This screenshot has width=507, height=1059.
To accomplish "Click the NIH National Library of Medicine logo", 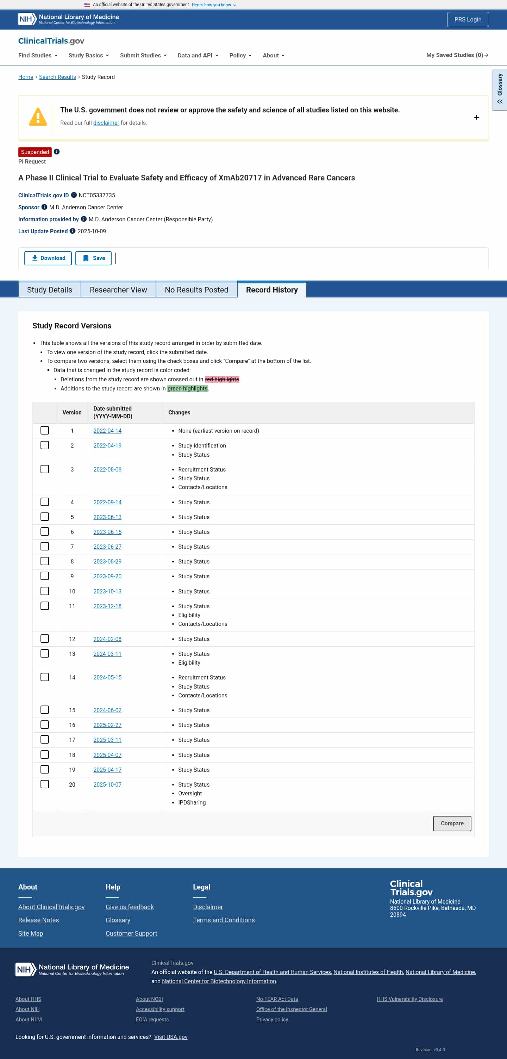I will 69,19.
